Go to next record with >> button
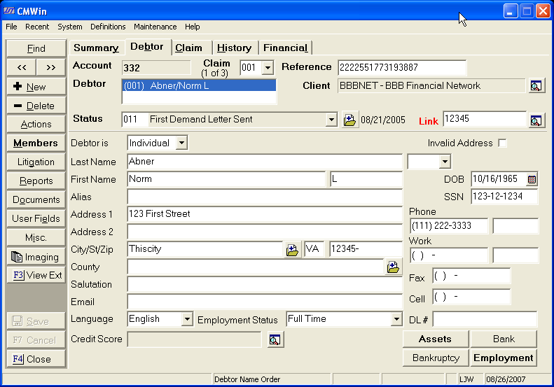The image size is (554, 387). click(x=50, y=67)
